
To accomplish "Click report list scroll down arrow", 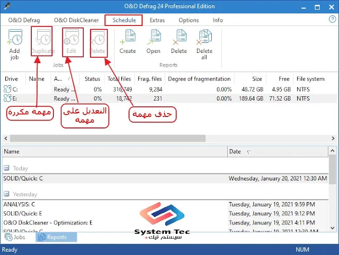I will (x=333, y=228).
